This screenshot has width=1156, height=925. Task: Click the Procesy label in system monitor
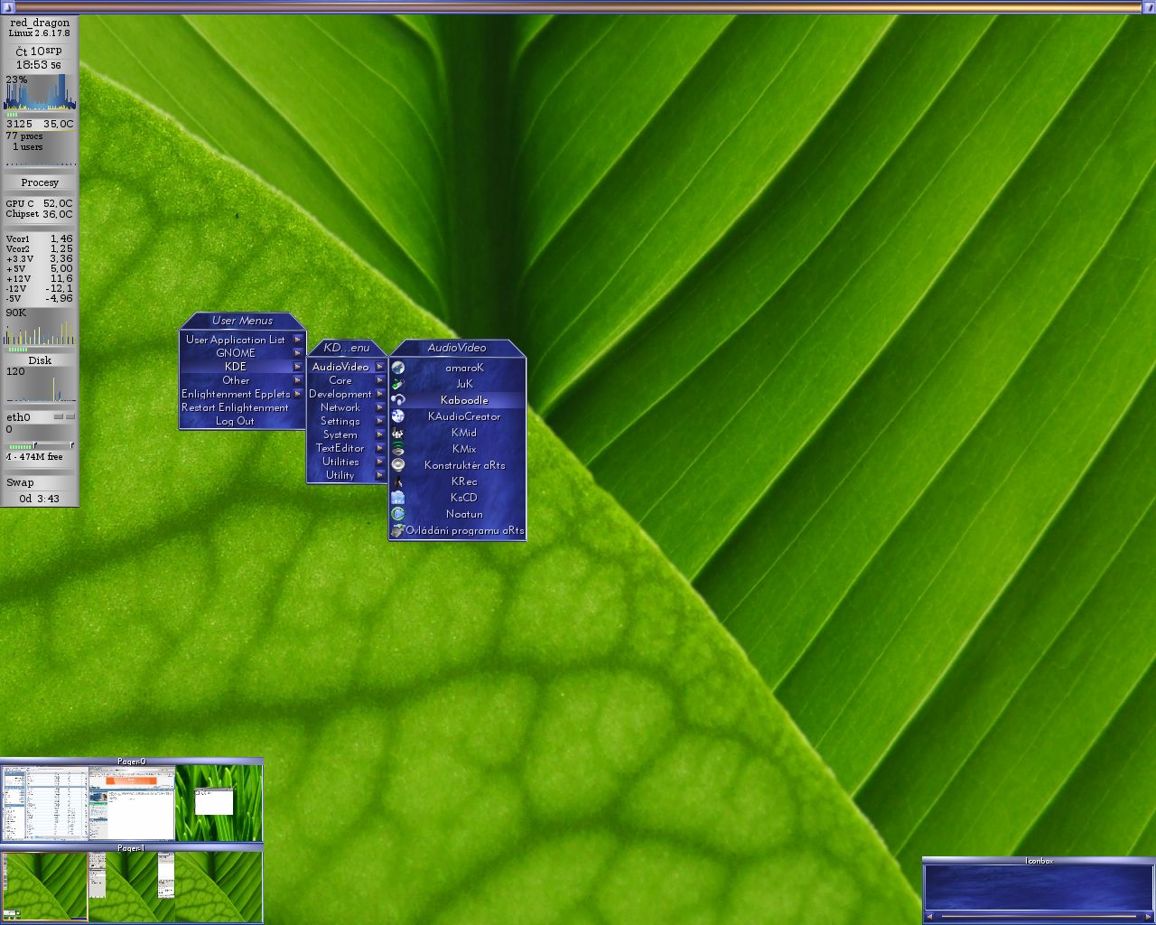pos(40,182)
